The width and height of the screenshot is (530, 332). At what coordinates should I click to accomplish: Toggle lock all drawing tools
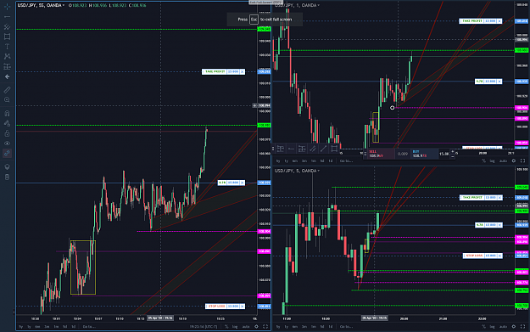pos(7,133)
